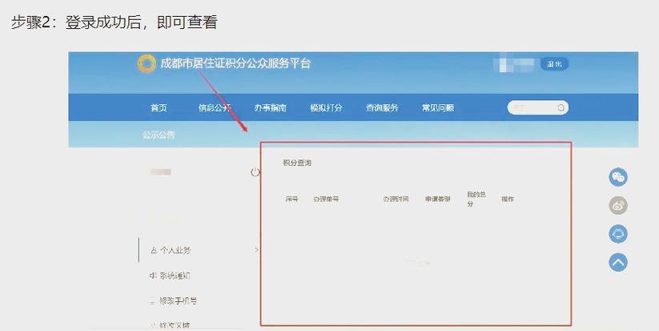Click the 修改手机号 phone icon
Image resolution: width=659 pixels, height=331 pixels.
[x=153, y=301]
